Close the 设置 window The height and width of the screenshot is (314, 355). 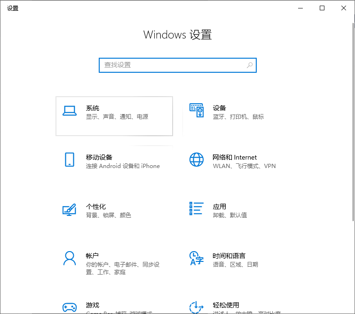coord(343,8)
